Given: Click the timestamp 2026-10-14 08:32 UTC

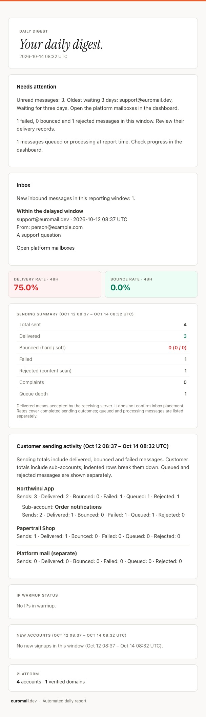Looking at the screenshot, I should 43,57.
